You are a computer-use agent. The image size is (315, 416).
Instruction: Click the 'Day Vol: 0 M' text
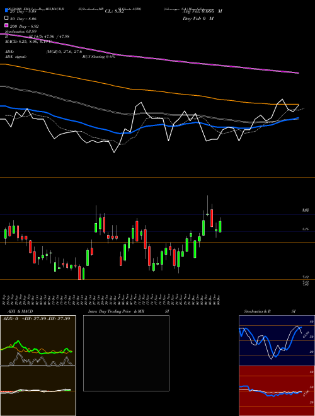pyautogui.click(x=198, y=18)
